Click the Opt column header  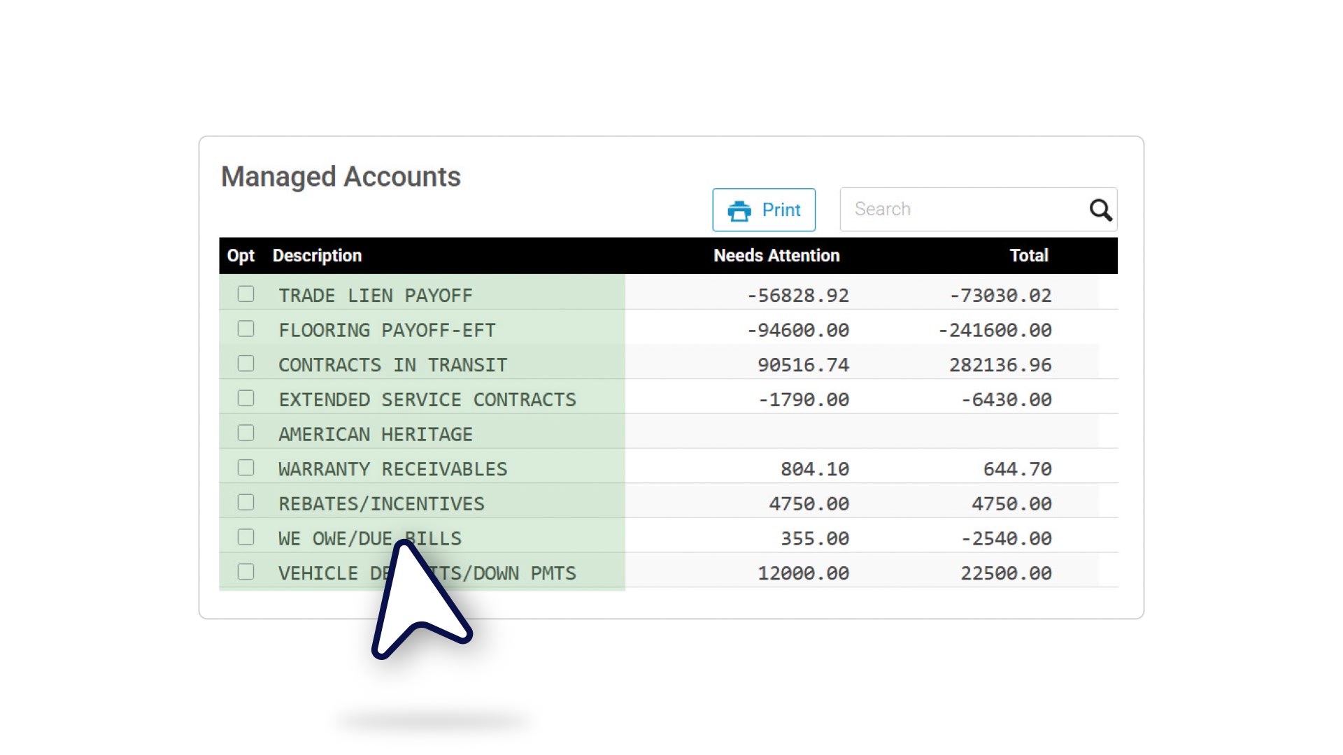coord(241,255)
